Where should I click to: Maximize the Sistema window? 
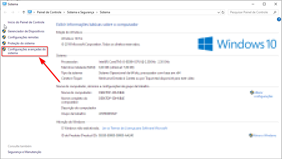[x=264, y=4]
